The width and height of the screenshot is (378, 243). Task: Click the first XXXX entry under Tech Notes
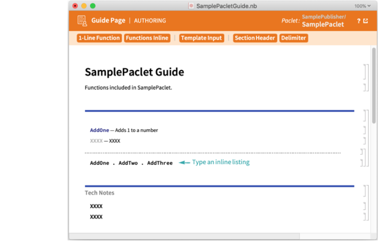tap(96, 206)
